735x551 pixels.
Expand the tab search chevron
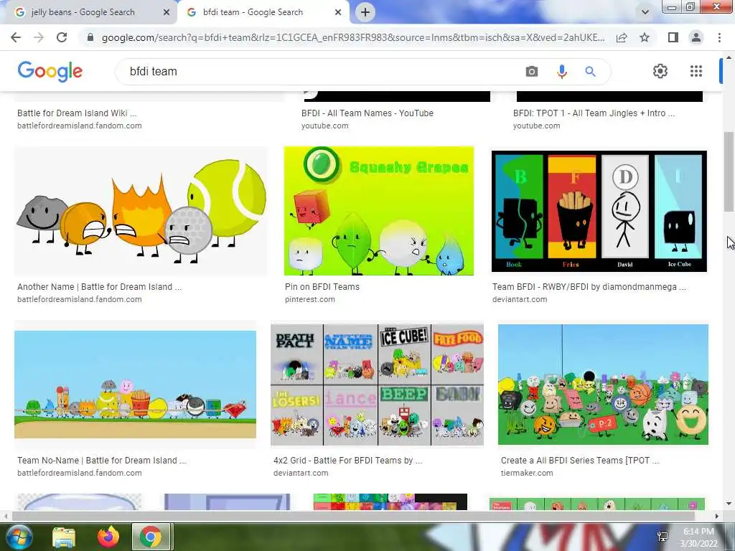(645, 12)
